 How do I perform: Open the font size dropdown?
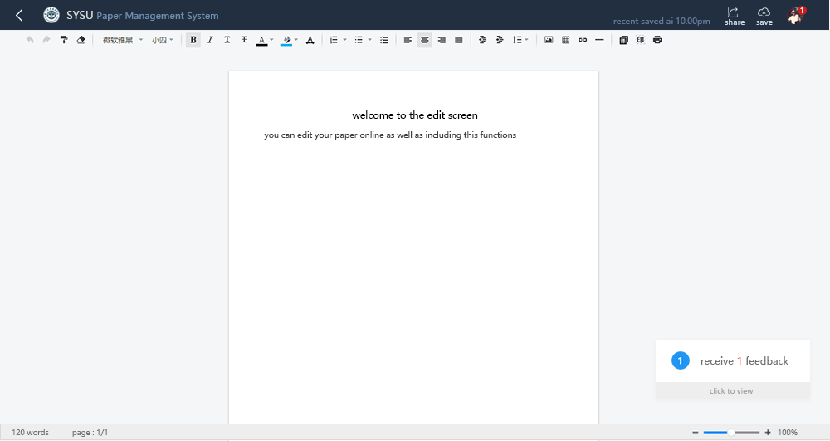[163, 40]
